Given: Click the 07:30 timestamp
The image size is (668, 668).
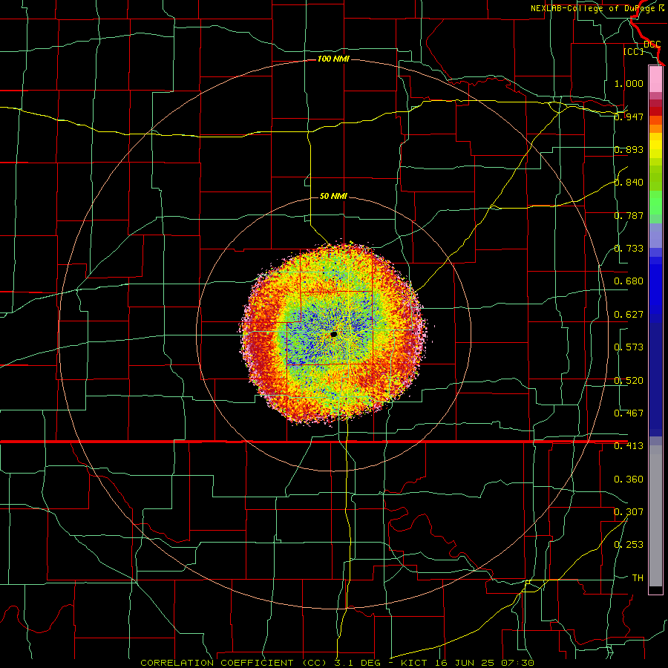Looking at the screenshot, I should pyautogui.click(x=517, y=663).
